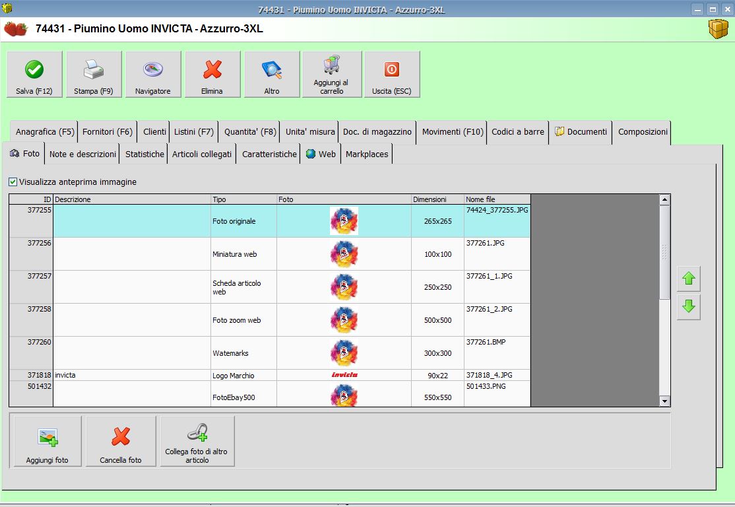Click the app icon in title bar
Screen dimensions: 735x507
(7, 9)
